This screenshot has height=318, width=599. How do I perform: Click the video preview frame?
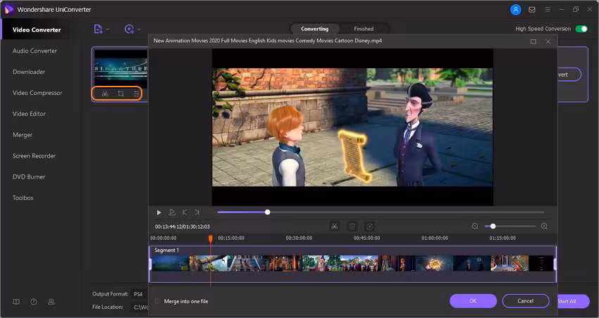coord(352,127)
